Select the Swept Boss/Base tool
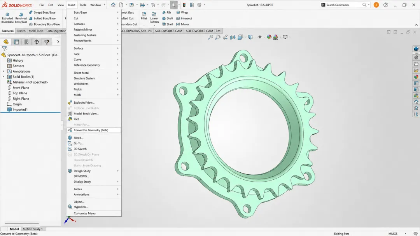The width and height of the screenshot is (420, 236). [42, 12]
